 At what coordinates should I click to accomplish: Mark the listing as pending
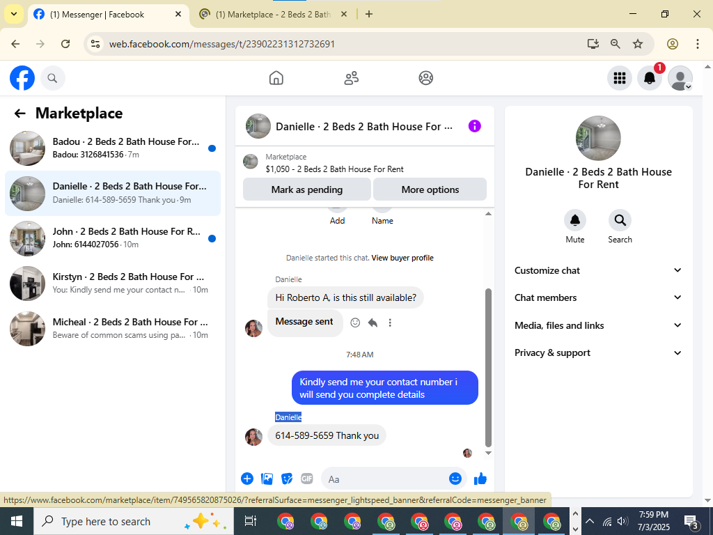[307, 189]
